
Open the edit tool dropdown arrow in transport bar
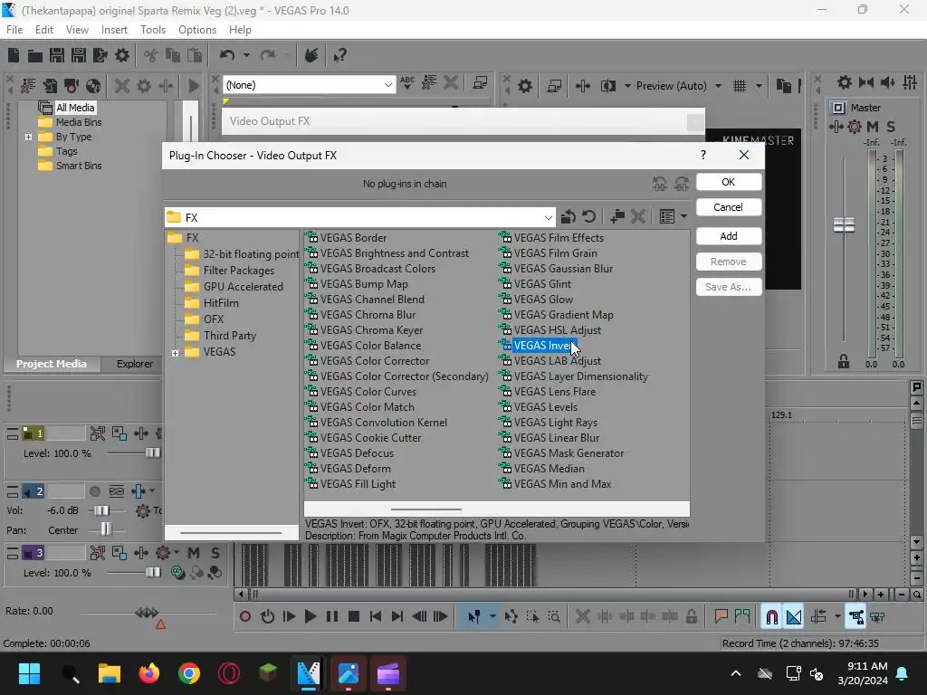[x=492, y=617]
